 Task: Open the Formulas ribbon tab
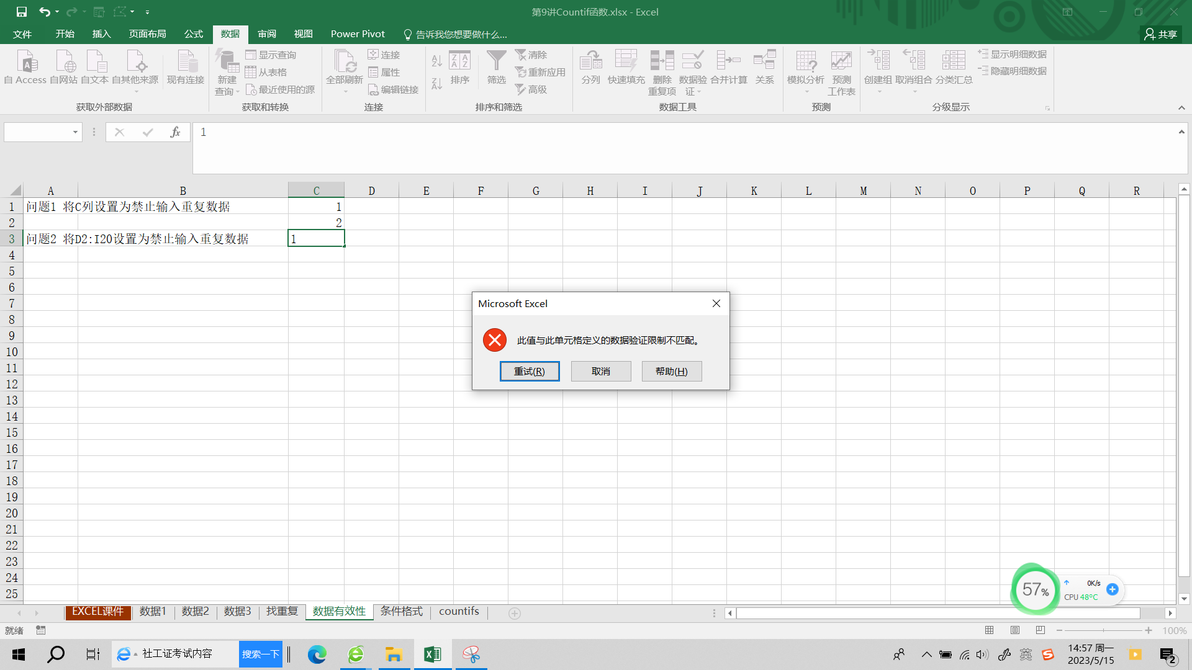(193, 34)
